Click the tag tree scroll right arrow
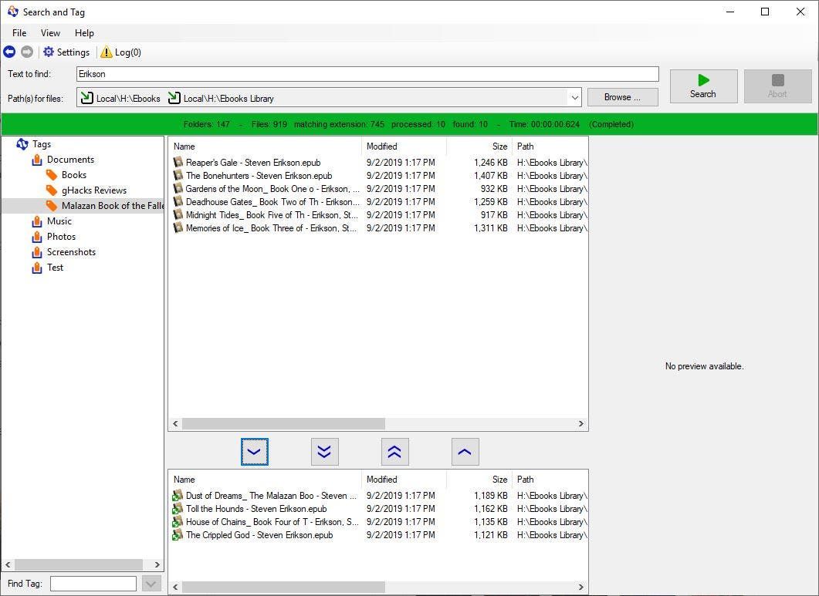 (x=157, y=564)
